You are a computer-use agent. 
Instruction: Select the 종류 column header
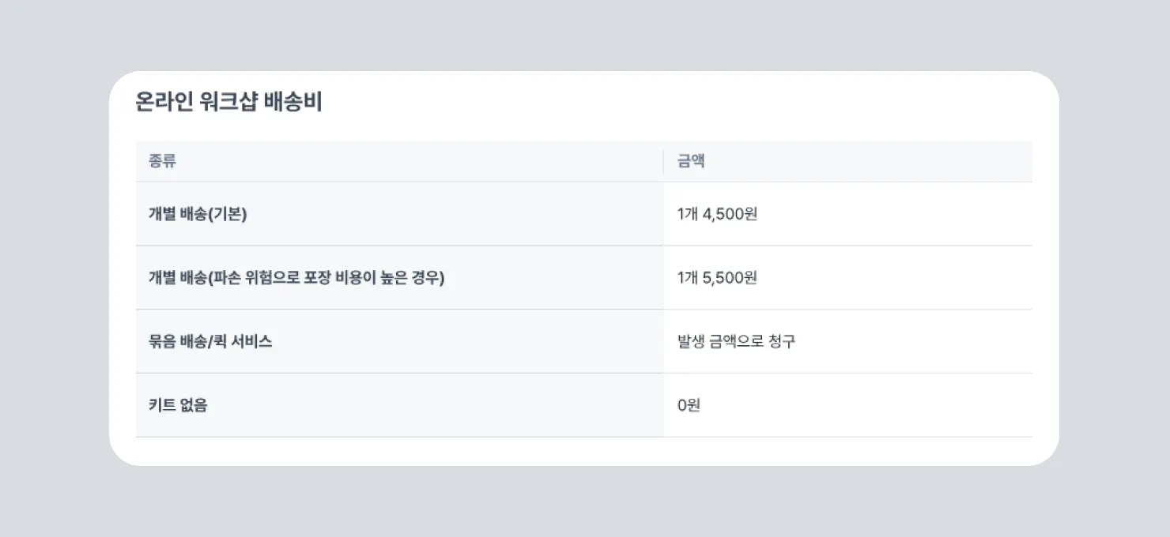[162, 162]
